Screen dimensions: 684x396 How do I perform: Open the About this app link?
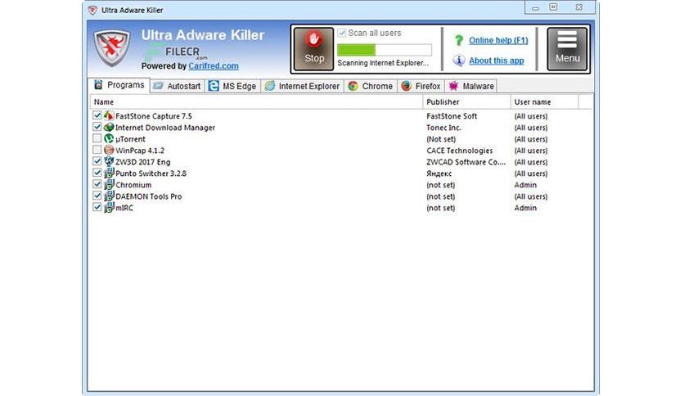(497, 61)
